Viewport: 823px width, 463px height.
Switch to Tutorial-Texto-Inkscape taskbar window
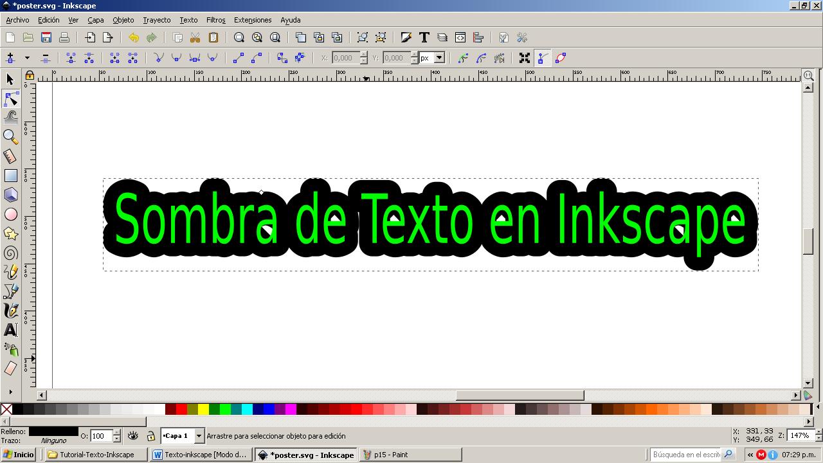pyautogui.click(x=96, y=455)
